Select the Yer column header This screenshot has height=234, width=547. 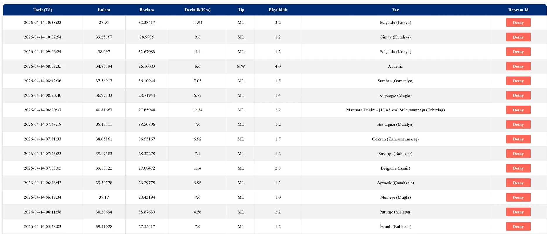[x=395, y=10]
